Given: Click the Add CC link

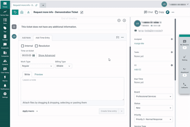Looking at the screenshot, I should tap(137, 69).
